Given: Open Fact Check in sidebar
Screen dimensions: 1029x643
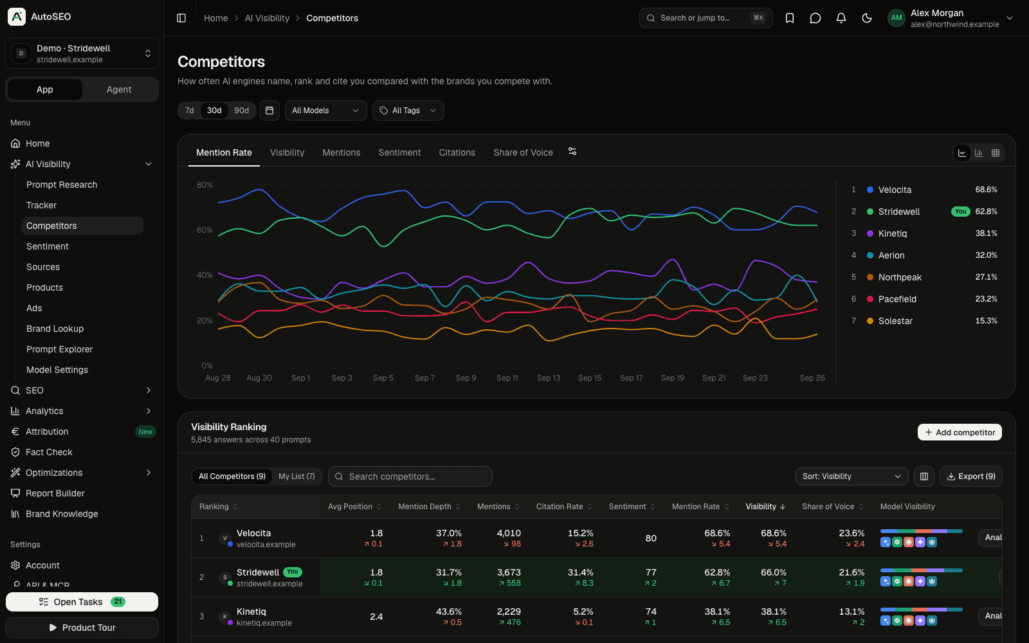Looking at the screenshot, I should click(82, 452).
